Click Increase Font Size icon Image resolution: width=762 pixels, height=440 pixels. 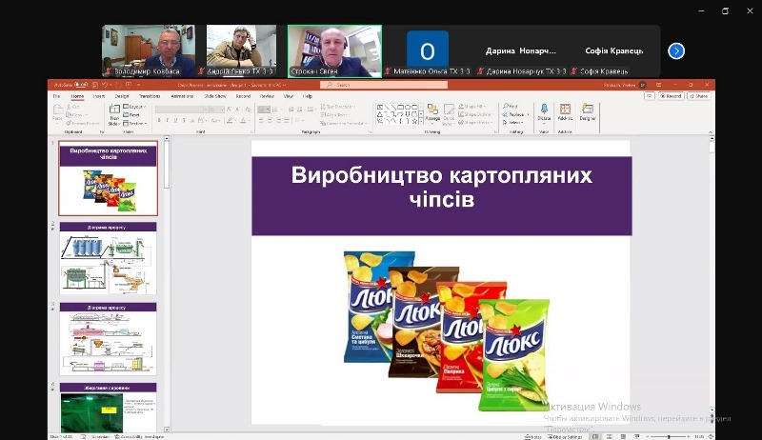(x=230, y=110)
